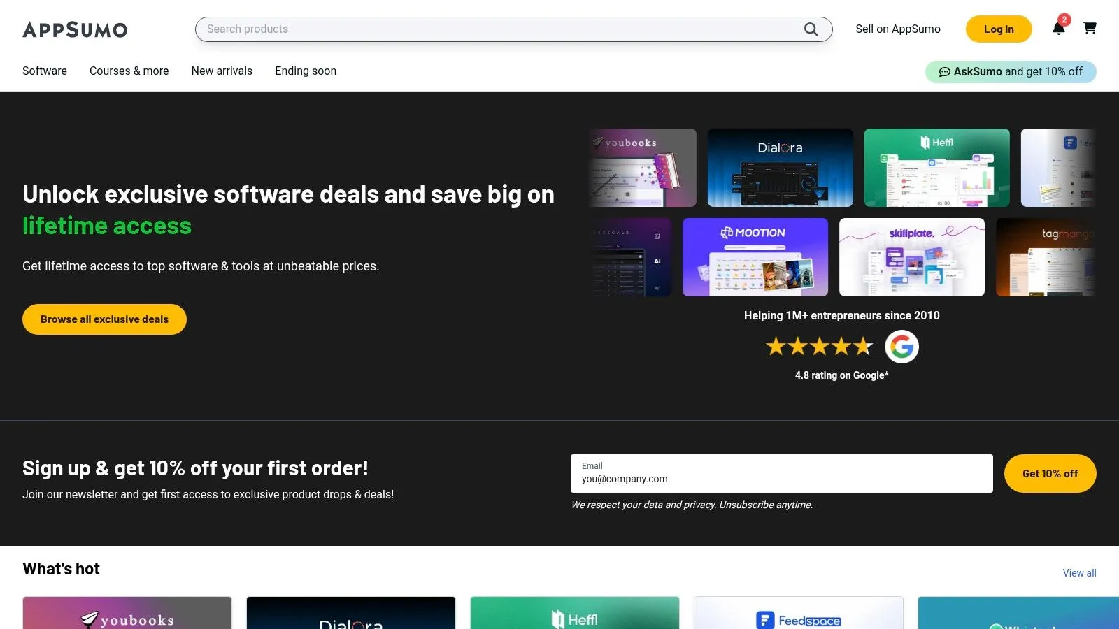Focus the Search products field
The image size is (1119, 629).
(x=500, y=29)
